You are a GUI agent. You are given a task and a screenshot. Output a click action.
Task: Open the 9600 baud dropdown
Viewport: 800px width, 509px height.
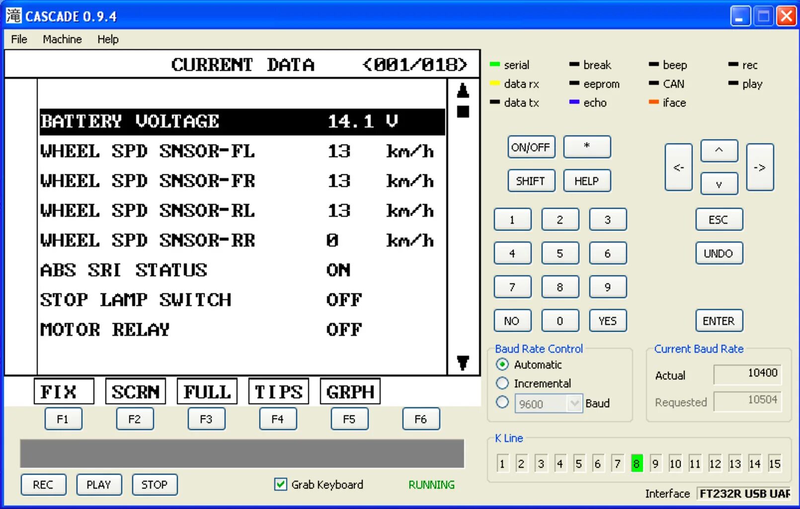[574, 403]
